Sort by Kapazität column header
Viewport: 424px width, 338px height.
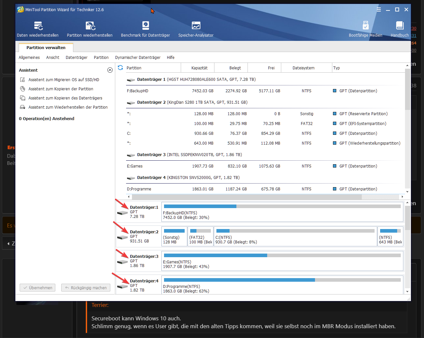click(198, 68)
